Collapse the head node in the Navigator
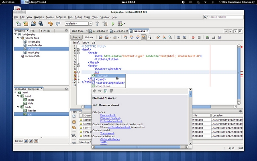This screenshot has width=257, height=161. [19, 96]
